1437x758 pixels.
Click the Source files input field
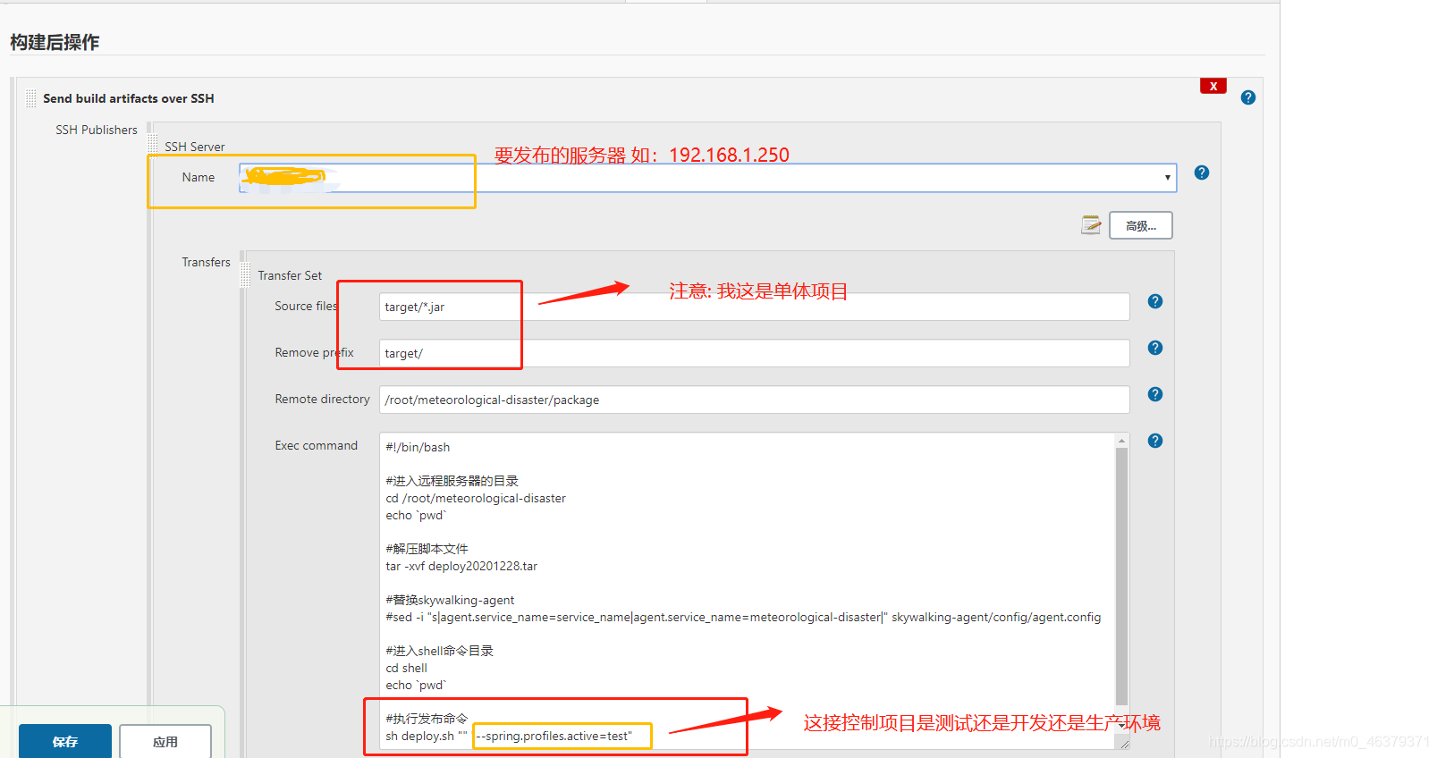754,307
